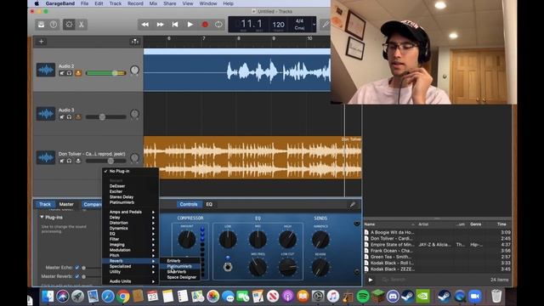The width and height of the screenshot is (544, 306).
Task: Go to beginning of project
Action: (x=175, y=25)
